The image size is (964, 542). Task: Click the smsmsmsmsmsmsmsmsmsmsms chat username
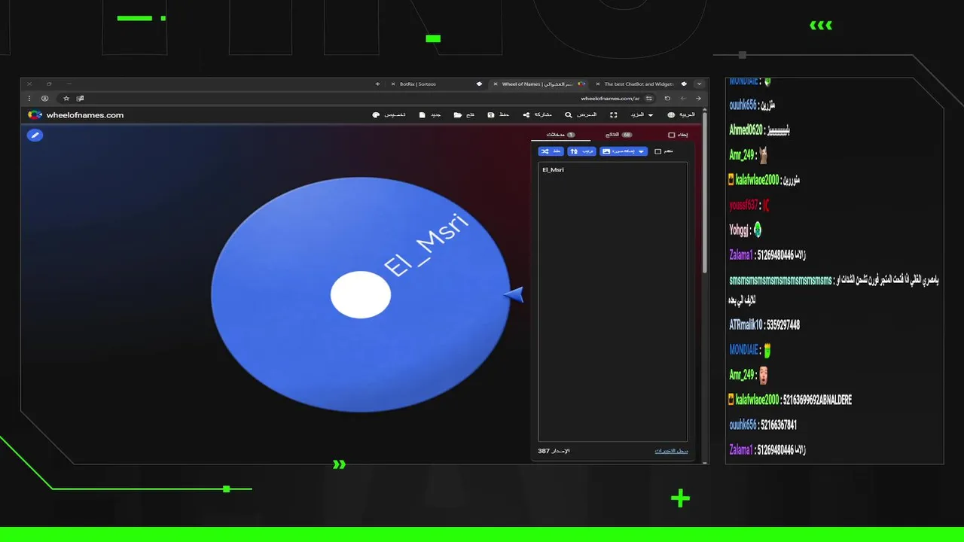[780, 280]
